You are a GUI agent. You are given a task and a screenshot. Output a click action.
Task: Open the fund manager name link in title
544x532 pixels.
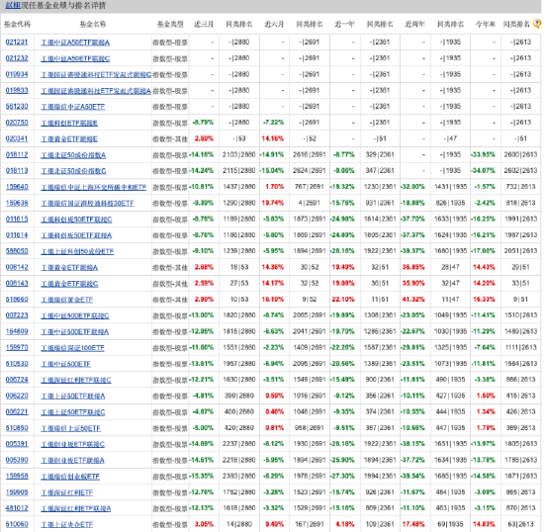tap(13, 5)
